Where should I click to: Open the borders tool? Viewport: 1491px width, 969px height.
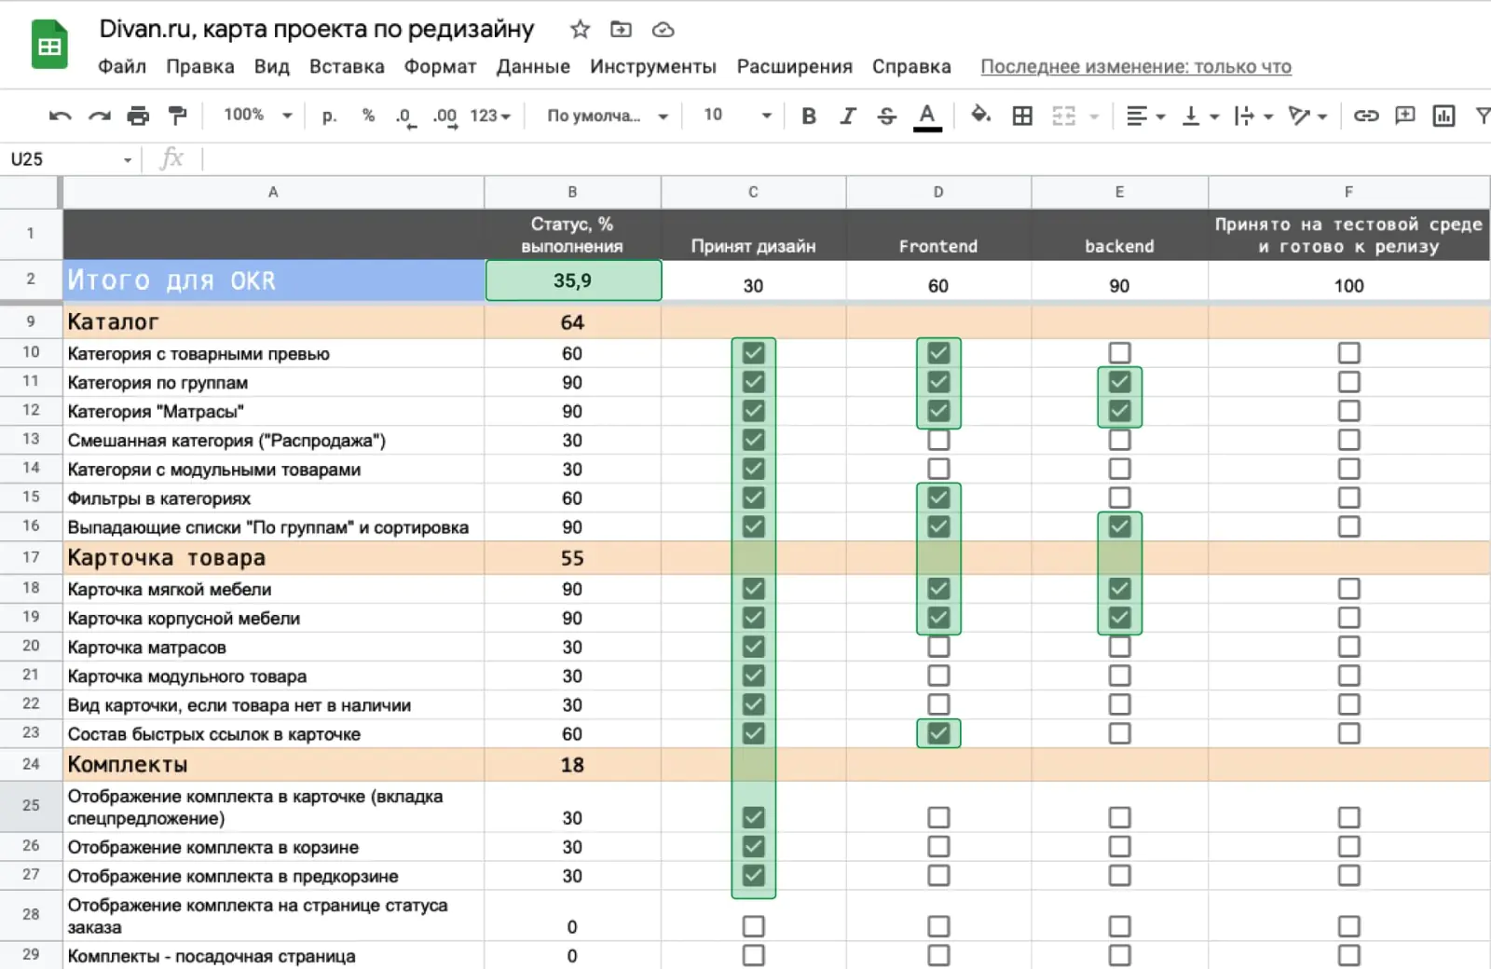(1022, 116)
